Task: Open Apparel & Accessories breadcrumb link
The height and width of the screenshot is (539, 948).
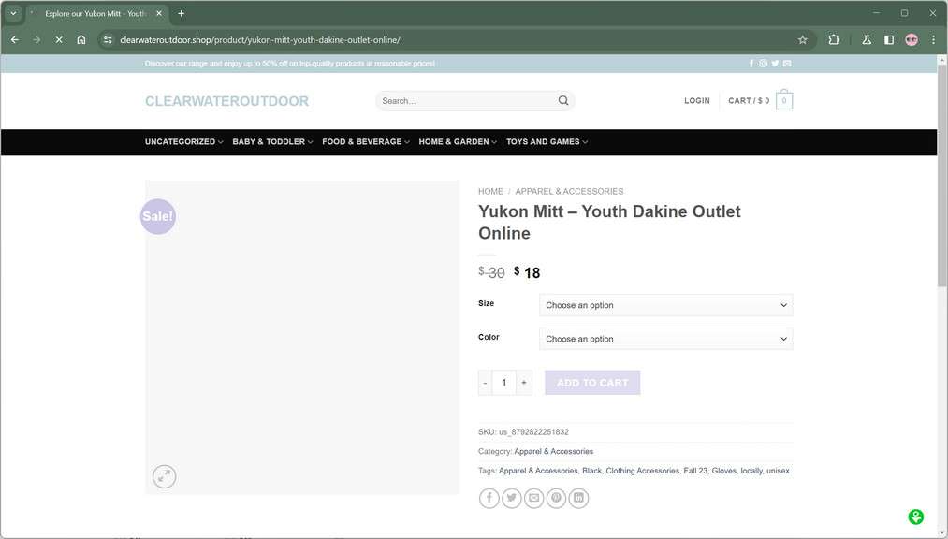Action: click(569, 191)
